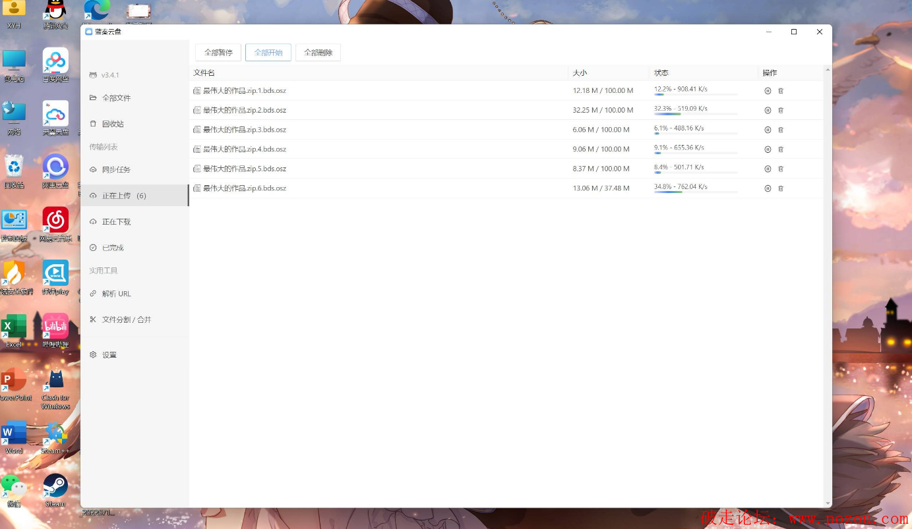This screenshot has height=529, width=912.
Task: Open the XYH user folder icon
Action: 14,14
